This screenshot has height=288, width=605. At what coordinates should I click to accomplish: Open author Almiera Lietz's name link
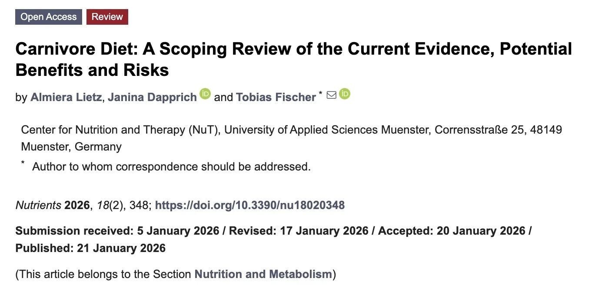[66, 97]
